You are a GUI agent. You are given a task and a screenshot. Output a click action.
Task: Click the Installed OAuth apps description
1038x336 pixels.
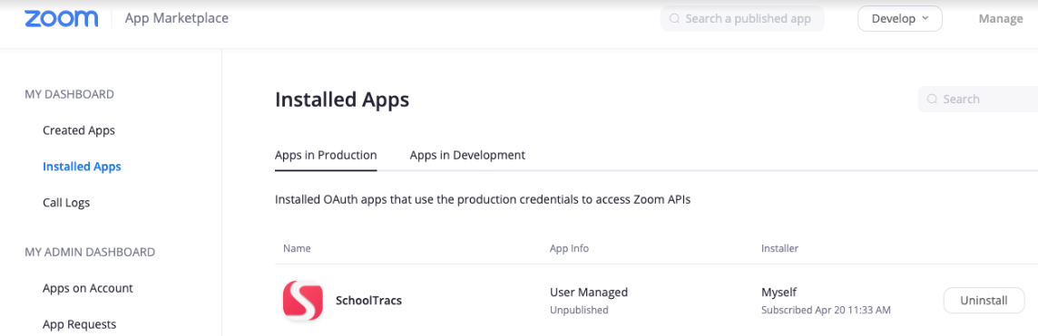[483, 199]
